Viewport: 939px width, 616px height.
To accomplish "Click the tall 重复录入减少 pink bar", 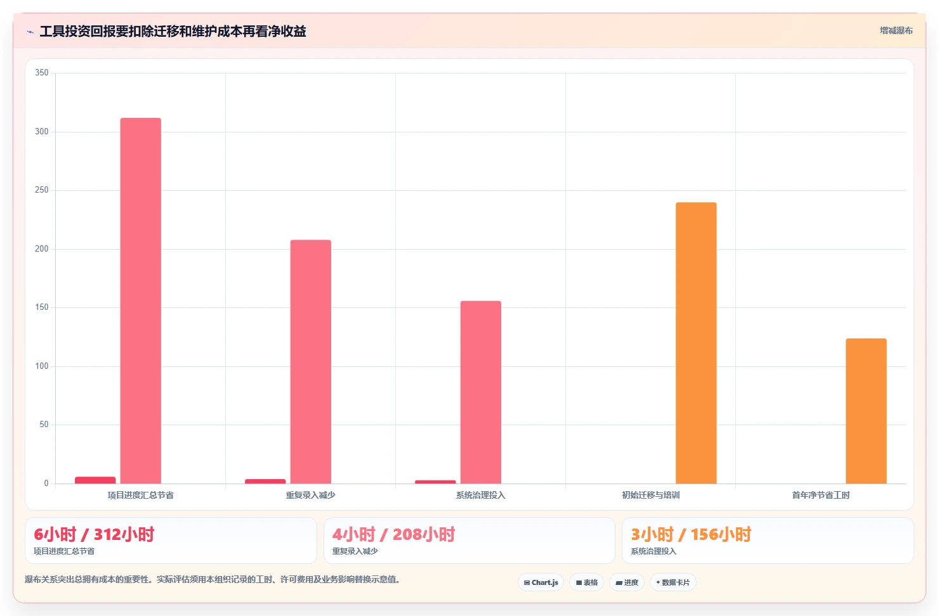I will point(311,362).
